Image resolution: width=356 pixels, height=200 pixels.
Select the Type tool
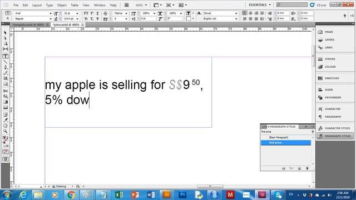[x=6, y=57]
